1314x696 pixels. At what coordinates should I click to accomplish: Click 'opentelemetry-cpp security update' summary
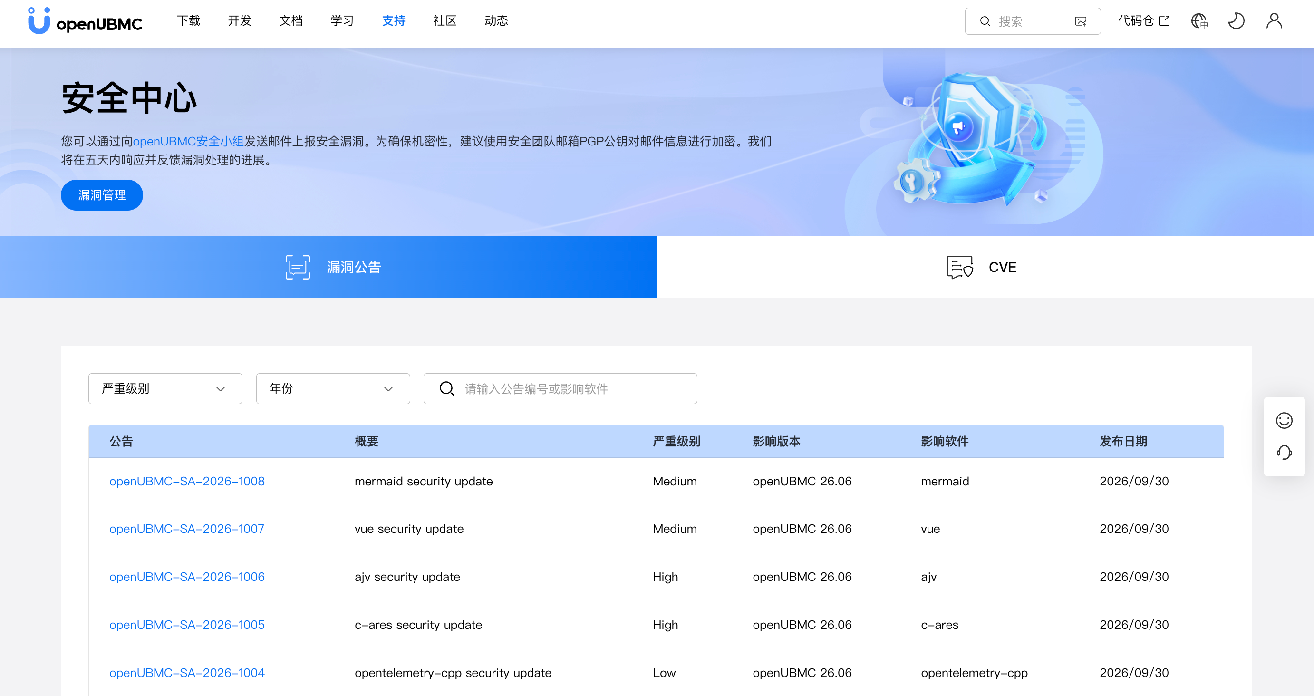[453, 673]
